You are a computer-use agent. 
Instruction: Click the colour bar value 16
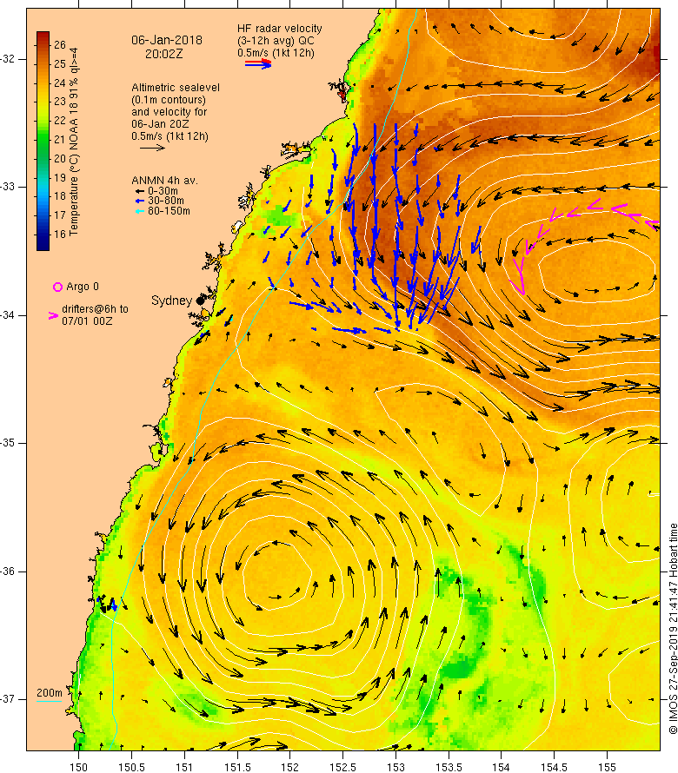point(60,235)
